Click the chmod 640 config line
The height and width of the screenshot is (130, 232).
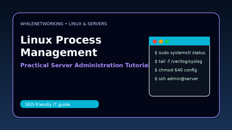(176, 70)
